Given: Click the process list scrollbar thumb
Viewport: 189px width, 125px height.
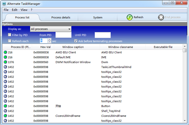Looking at the screenshot, I should pos(185,50).
